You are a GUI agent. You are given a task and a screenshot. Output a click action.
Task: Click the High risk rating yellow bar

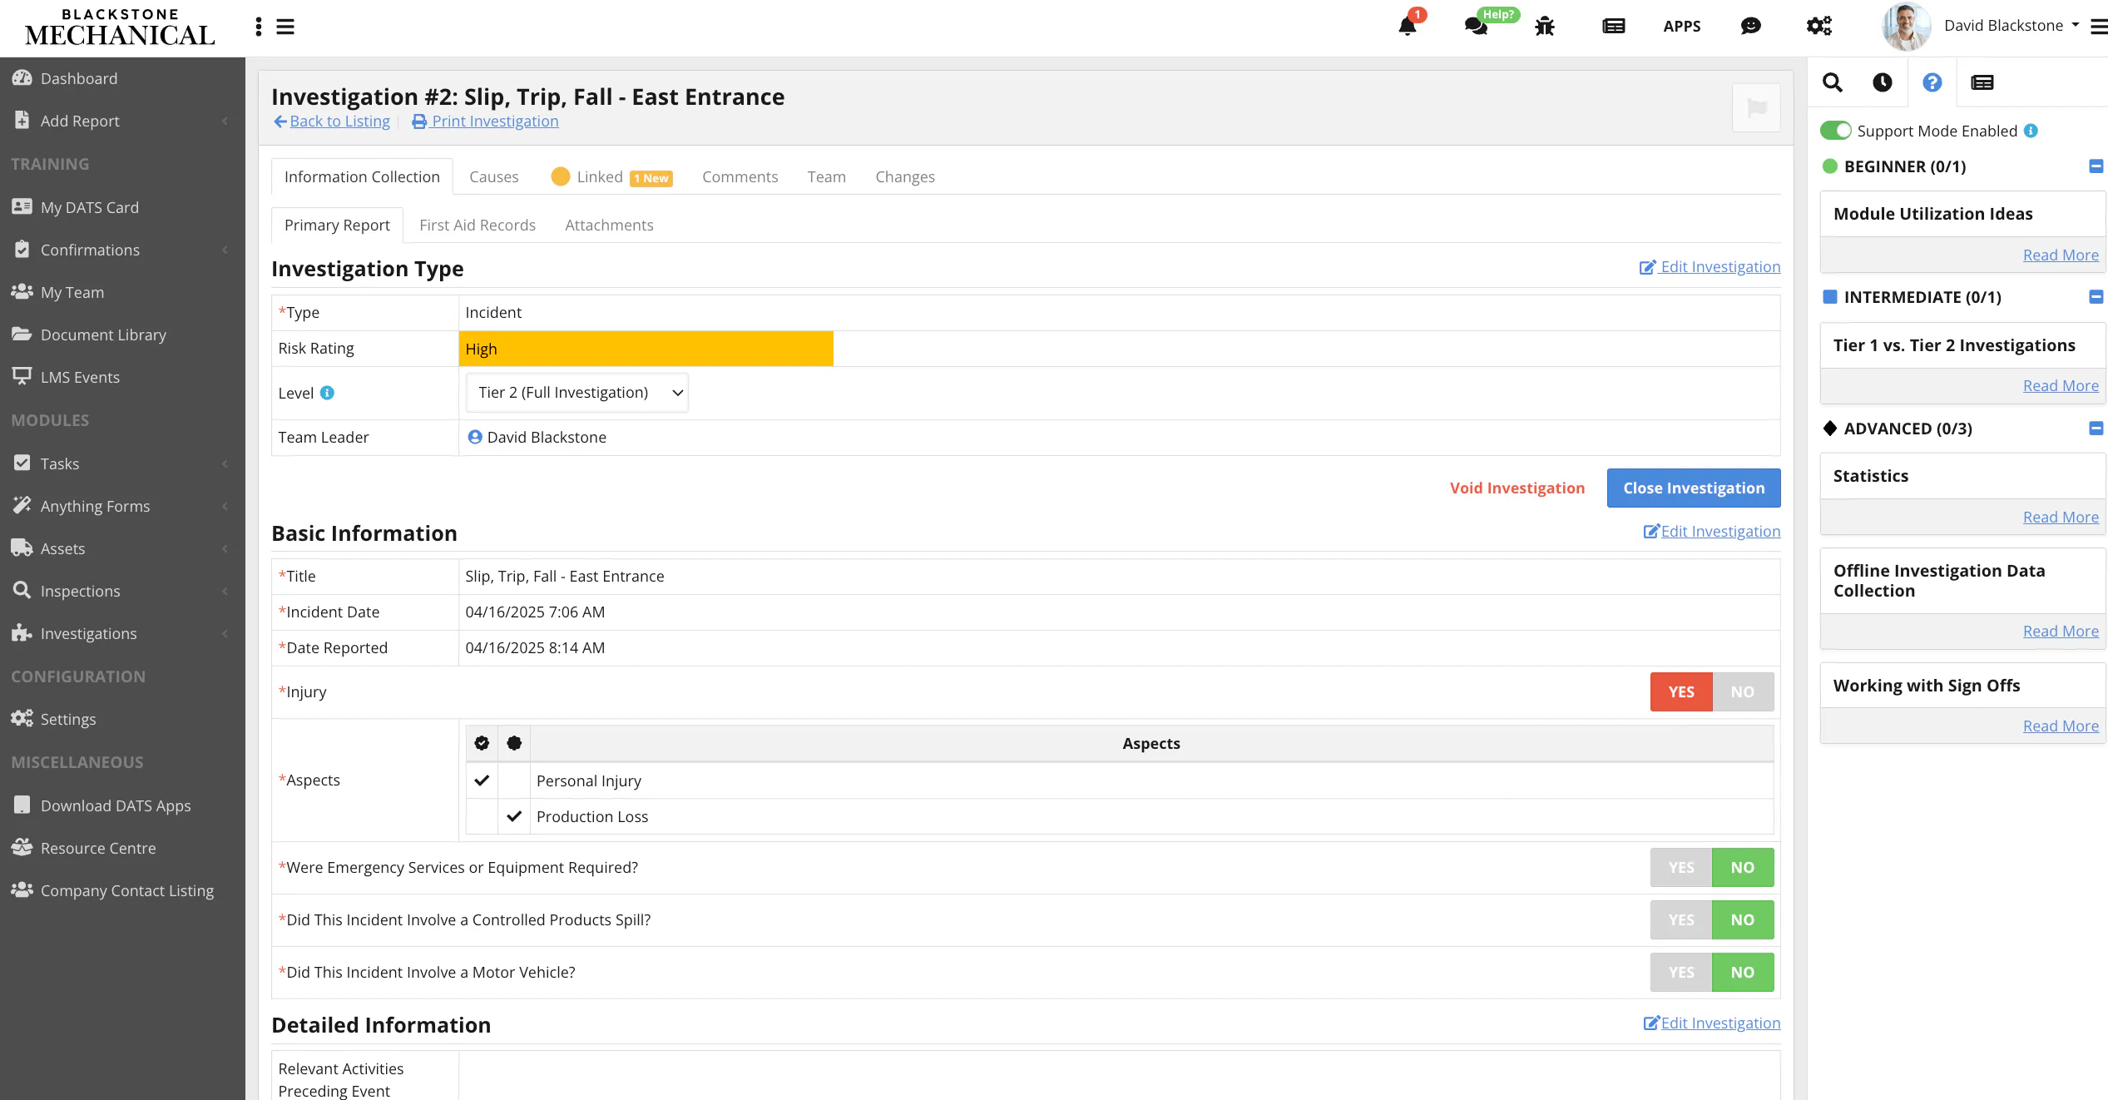click(646, 349)
